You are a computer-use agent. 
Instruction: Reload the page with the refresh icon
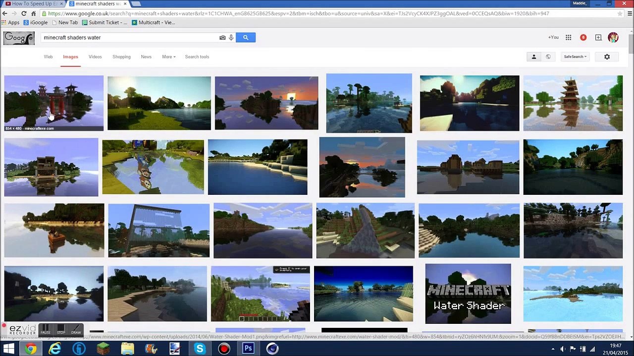(24, 13)
